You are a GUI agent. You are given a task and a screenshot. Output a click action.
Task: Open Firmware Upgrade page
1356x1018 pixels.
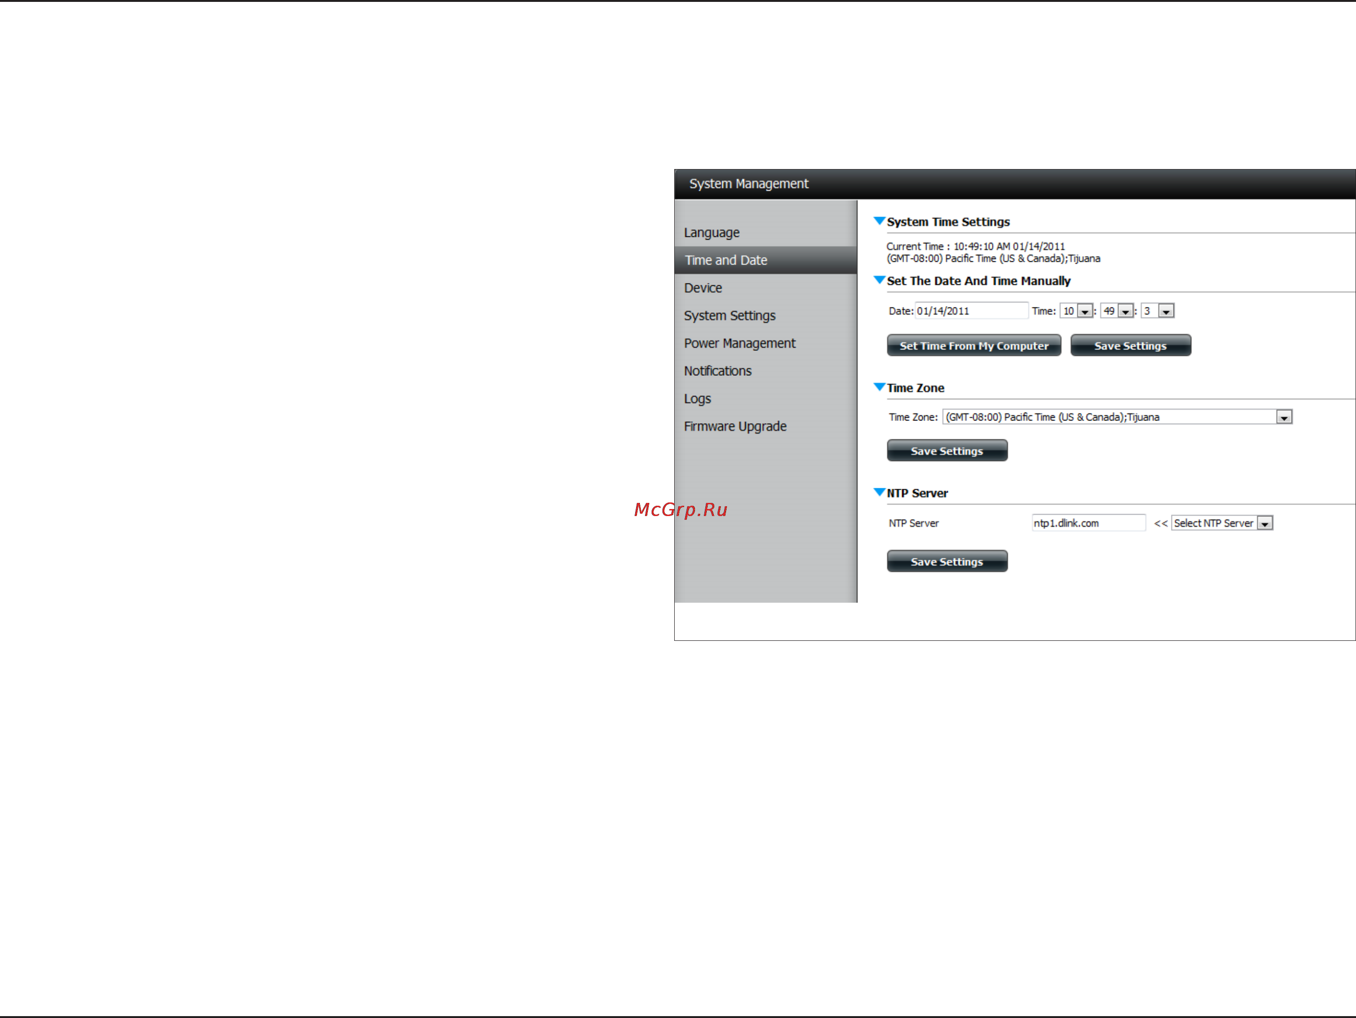(735, 427)
